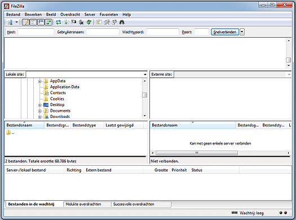Viewport: 296px width, 220px height.
Task: Sort local list by Laatst gewijzigd column
Action: pyautogui.click(x=123, y=125)
